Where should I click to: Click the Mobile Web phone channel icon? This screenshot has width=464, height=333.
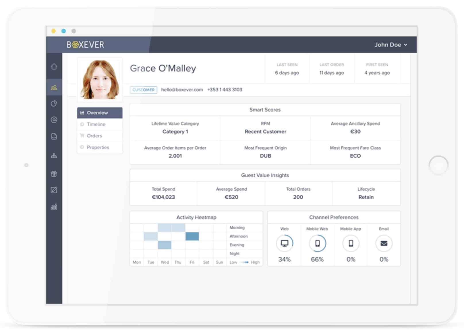click(x=317, y=243)
